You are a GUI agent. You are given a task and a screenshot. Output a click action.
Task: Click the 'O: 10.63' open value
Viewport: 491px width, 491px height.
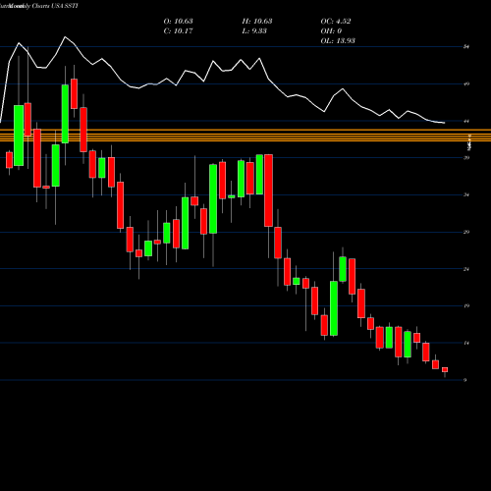(x=178, y=21)
